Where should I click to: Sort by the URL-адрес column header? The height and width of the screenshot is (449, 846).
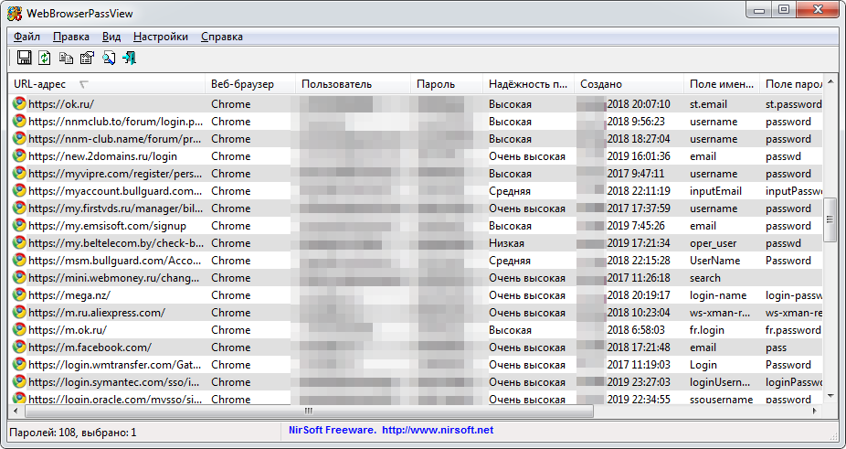click(x=107, y=84)
